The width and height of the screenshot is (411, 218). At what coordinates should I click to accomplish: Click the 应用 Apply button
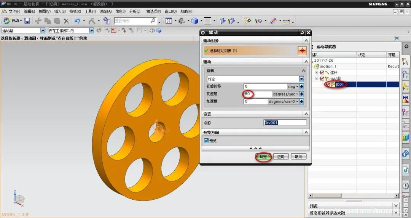(x=281, y=157)
